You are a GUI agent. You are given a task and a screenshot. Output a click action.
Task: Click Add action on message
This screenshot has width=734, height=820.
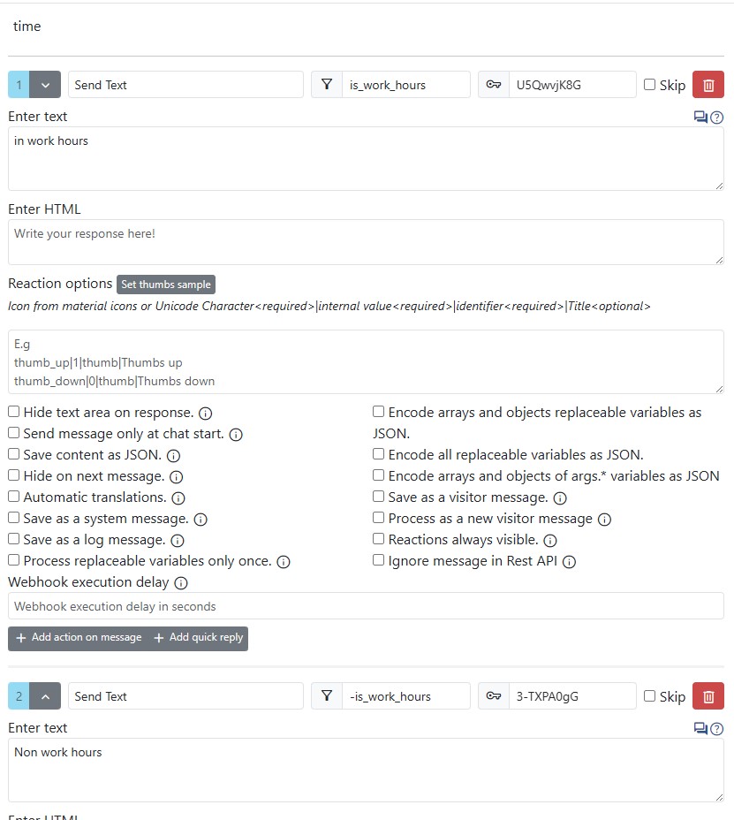(x=79, y=637)
